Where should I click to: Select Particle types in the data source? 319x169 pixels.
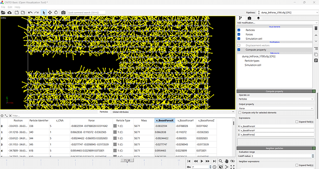click(x=252, y=61)
